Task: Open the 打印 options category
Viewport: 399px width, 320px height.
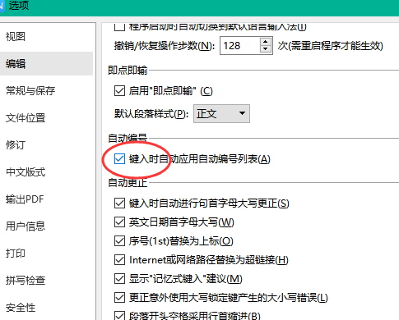Action: coord(16,253)
